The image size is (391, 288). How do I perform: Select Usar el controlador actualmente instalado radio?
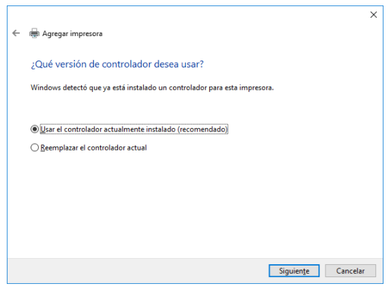tap(35, 129)
